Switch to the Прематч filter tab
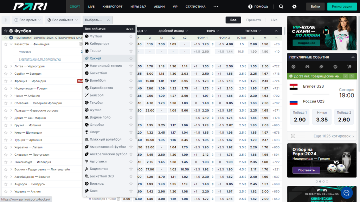The width and height of the screenshot is (360, 202). pyautogui.click(x=253, y=20)
